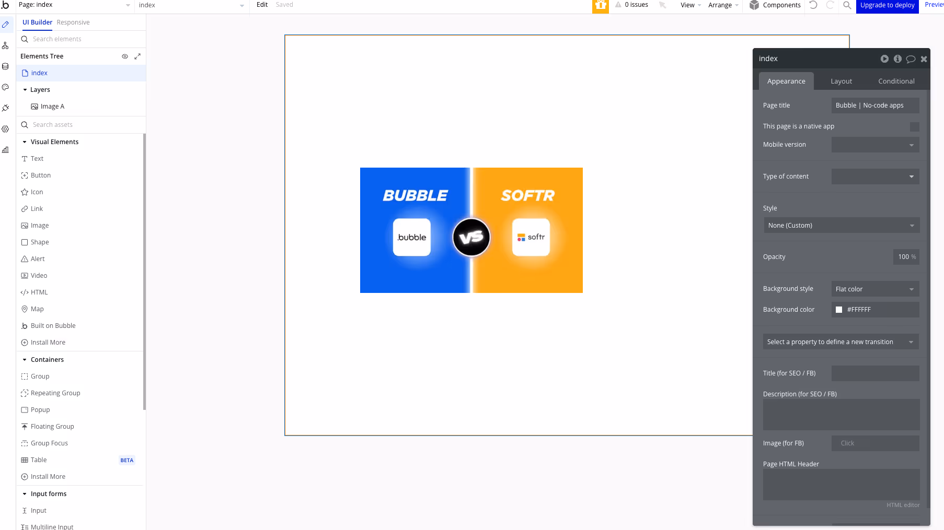Open the Page: index dropdown

coord(74,5)
